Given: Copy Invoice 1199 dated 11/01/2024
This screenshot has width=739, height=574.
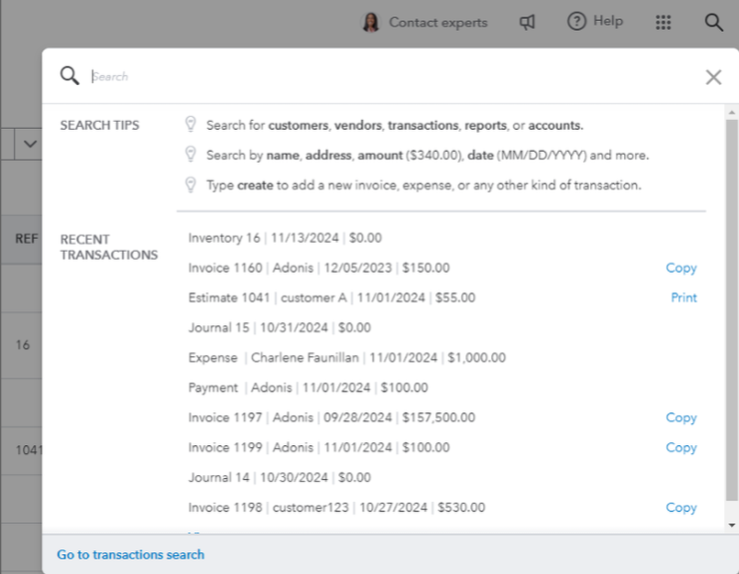Looking at the screenshot, I should [681, 447].
